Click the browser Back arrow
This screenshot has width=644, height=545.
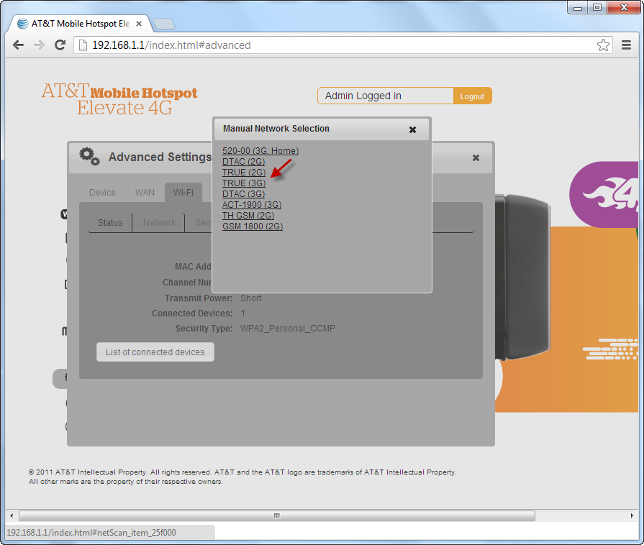(x=18, y=45)
